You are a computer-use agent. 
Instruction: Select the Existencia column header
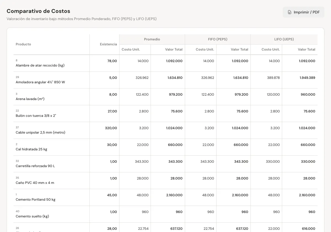pyautogui.click(x=108, y=44)
